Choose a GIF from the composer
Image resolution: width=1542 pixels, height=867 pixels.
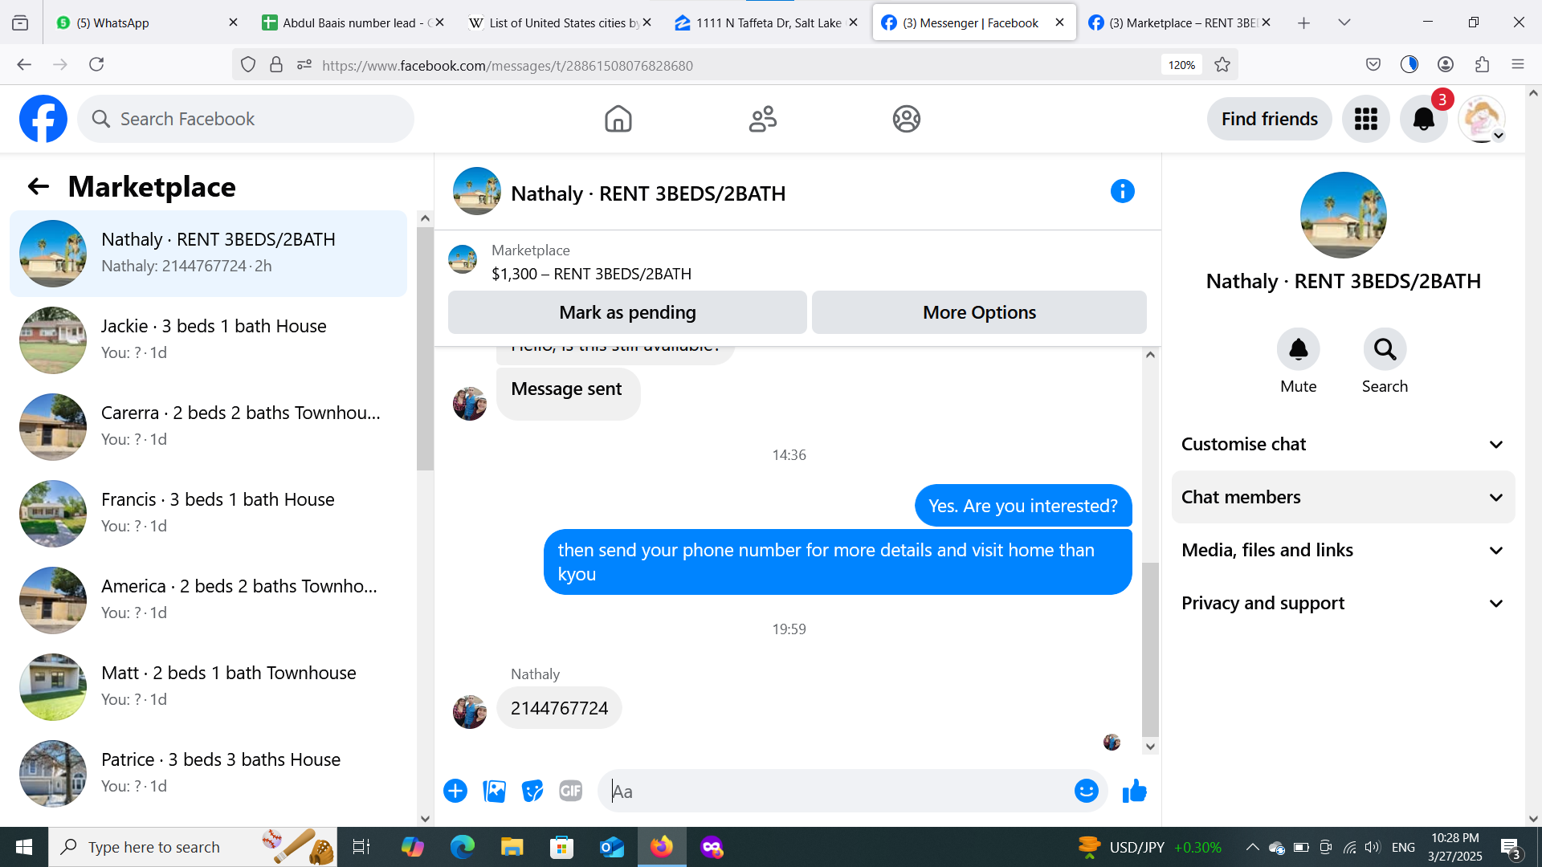tap(571, 791)
